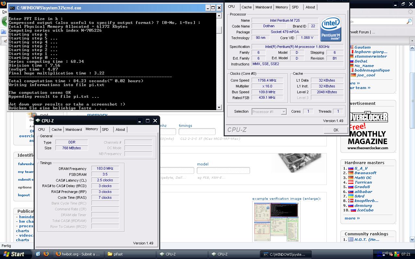Click OK in the CPU-Z window
Screen dimensions: 415x259
point(336,130)
